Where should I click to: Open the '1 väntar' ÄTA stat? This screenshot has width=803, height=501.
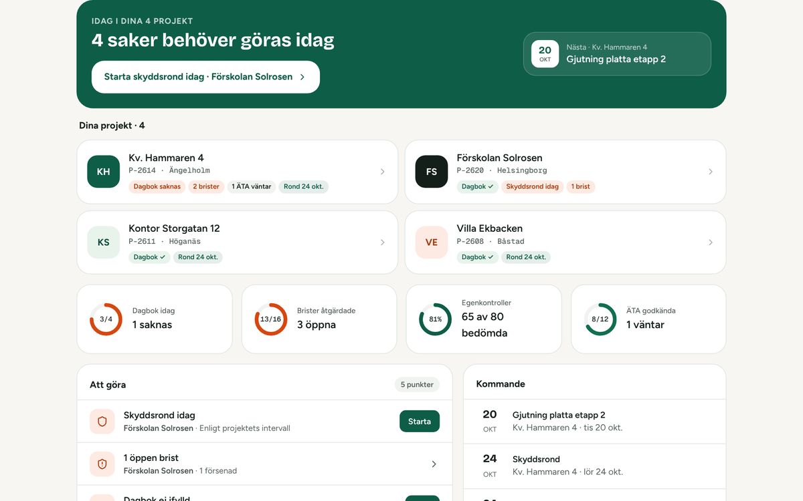tap(645, 325)
